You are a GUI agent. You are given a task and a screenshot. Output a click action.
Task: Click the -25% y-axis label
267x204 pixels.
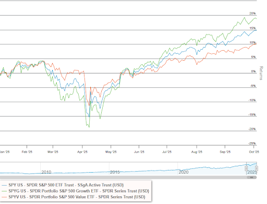pos(252,143)
